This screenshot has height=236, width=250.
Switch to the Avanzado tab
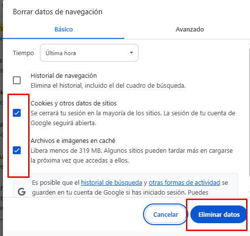[x=190, y=30]
